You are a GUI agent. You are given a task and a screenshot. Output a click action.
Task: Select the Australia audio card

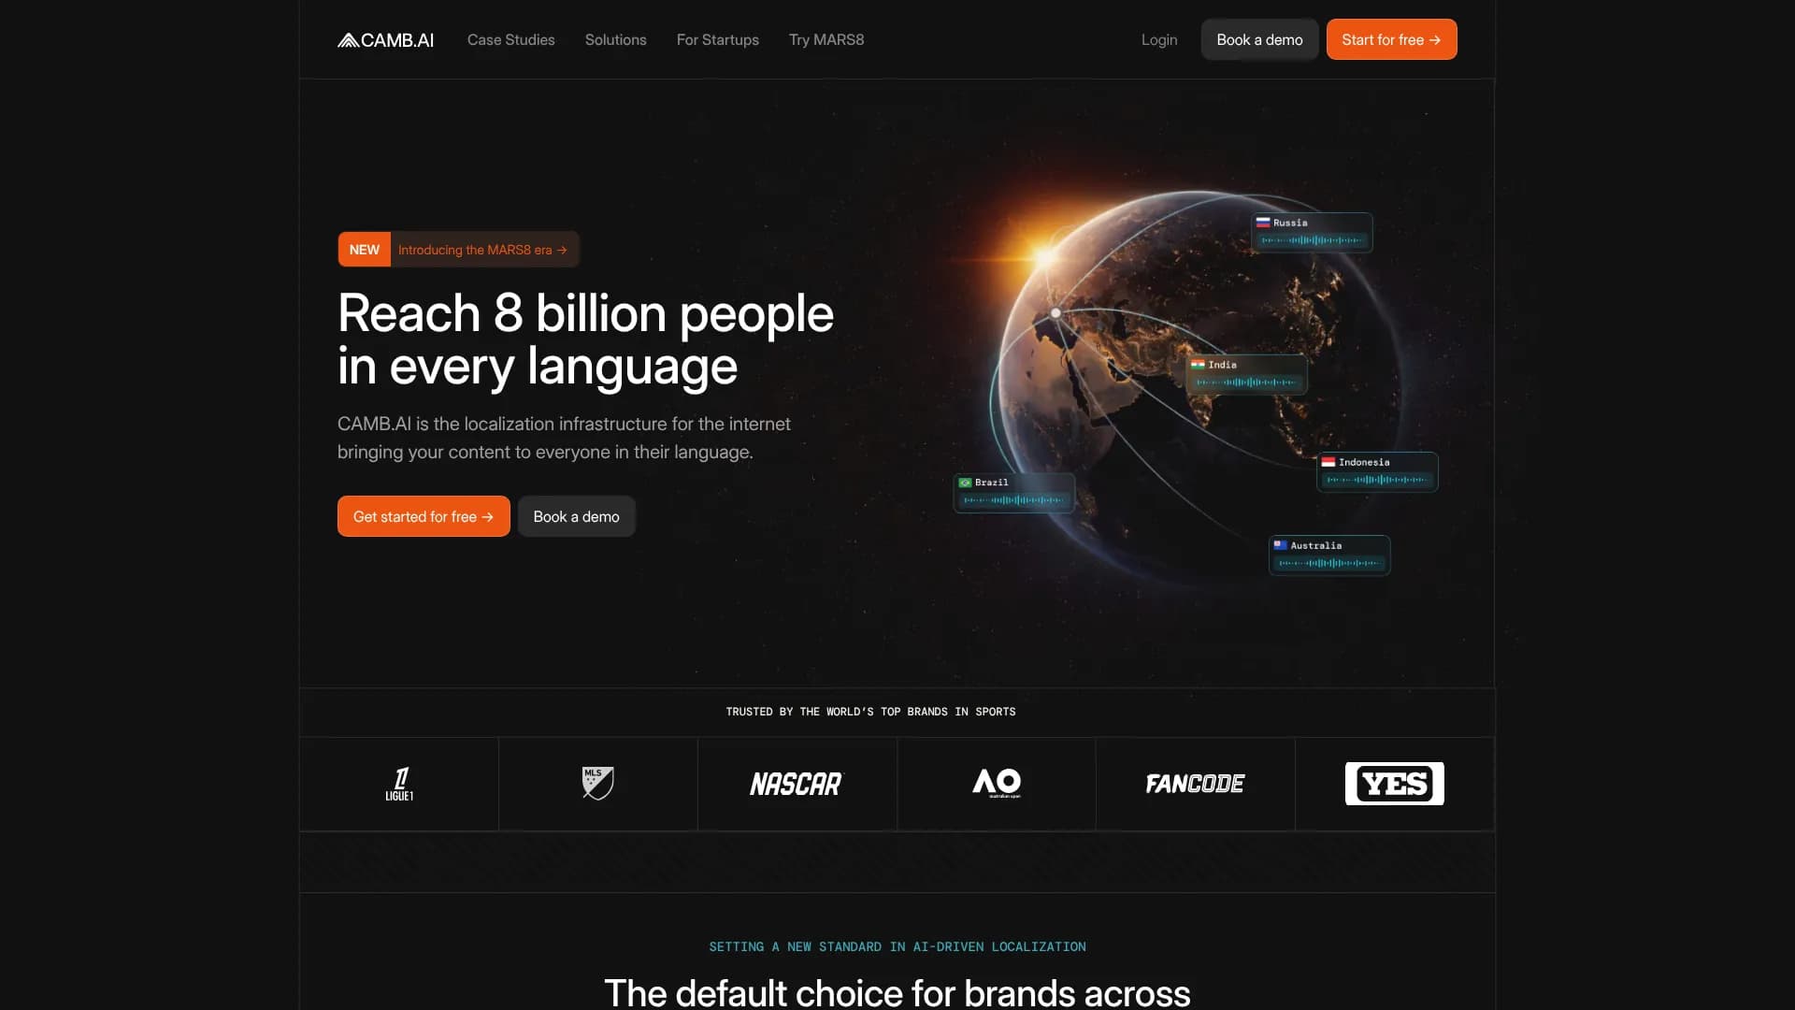click(1329, 555)
